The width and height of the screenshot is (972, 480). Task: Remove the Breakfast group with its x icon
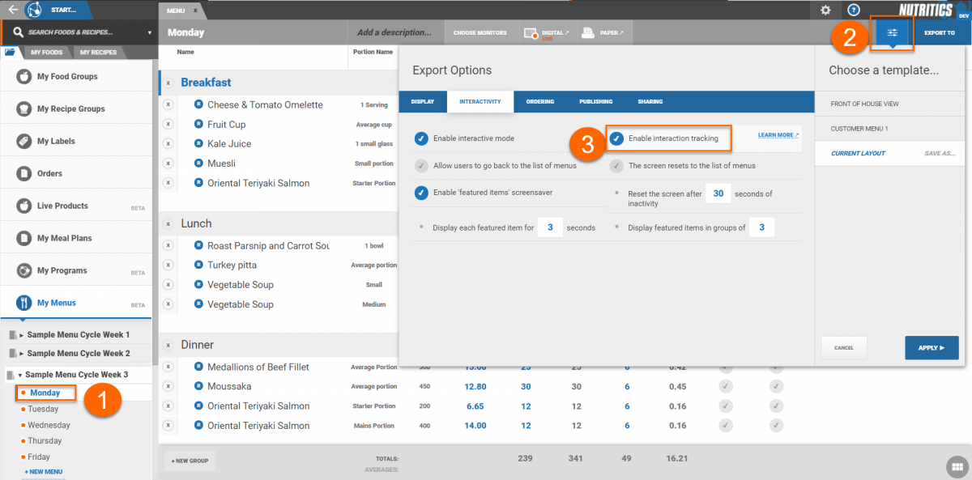tap(168, 83)
